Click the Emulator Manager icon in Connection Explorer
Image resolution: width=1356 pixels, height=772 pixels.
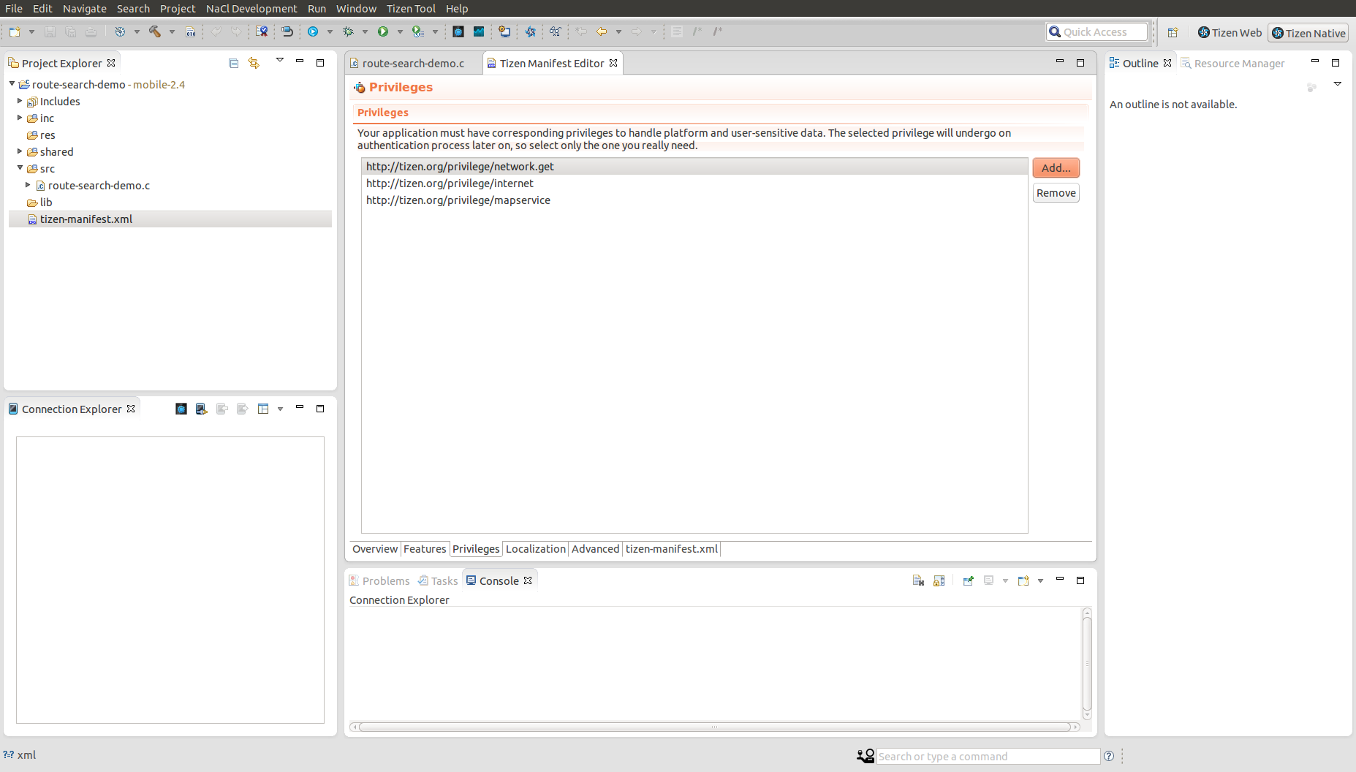pos(181,409)
